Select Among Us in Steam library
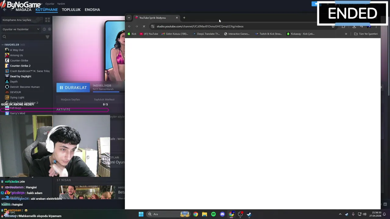This screenshot has height=219, width=390. (16, 55)
